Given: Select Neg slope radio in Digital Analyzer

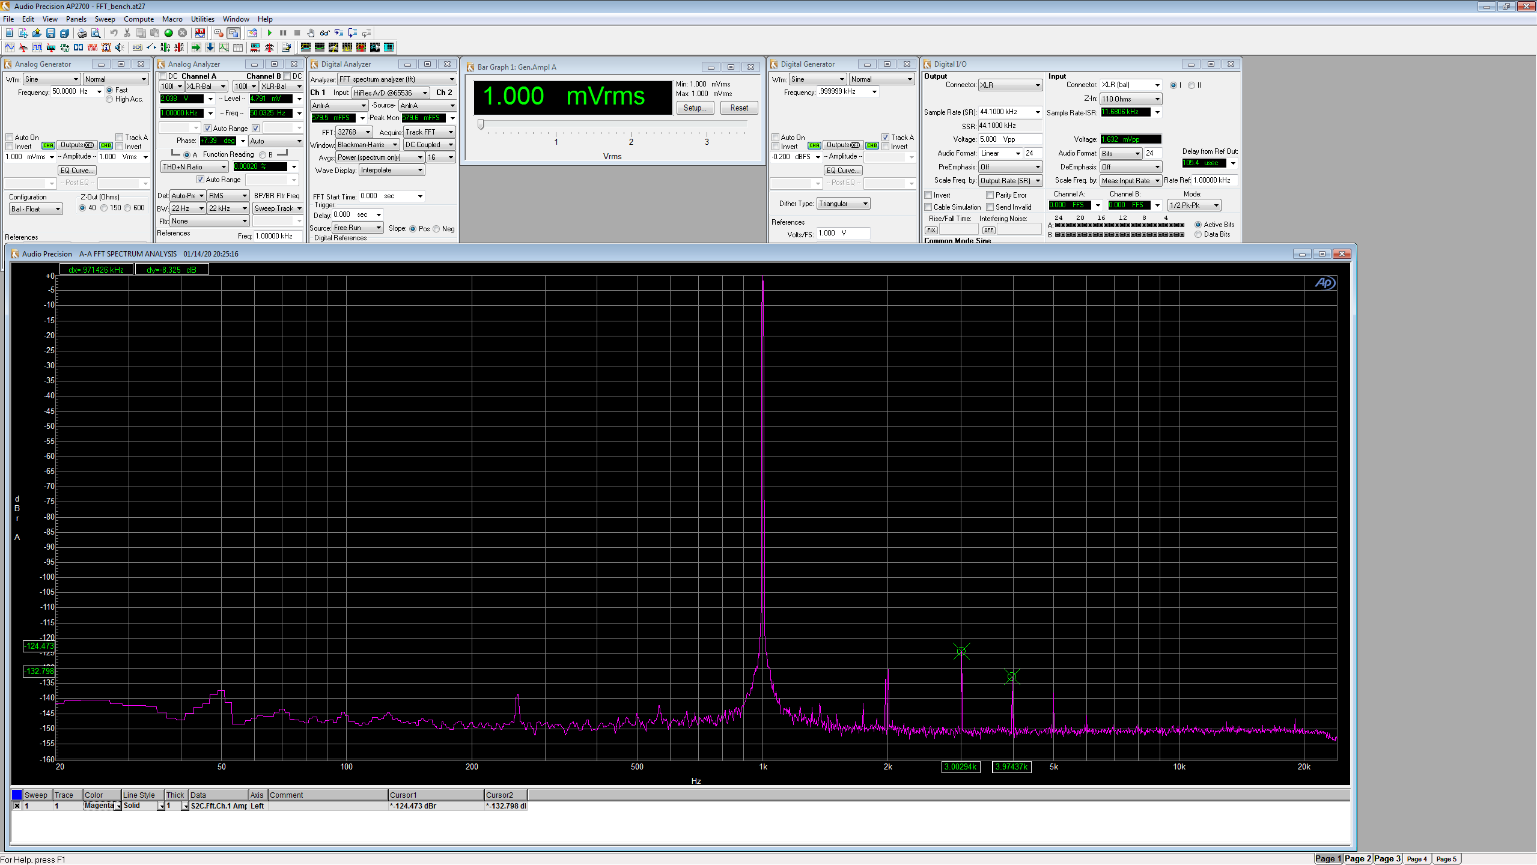Looking at the screenshot, I should pos(436,229).
